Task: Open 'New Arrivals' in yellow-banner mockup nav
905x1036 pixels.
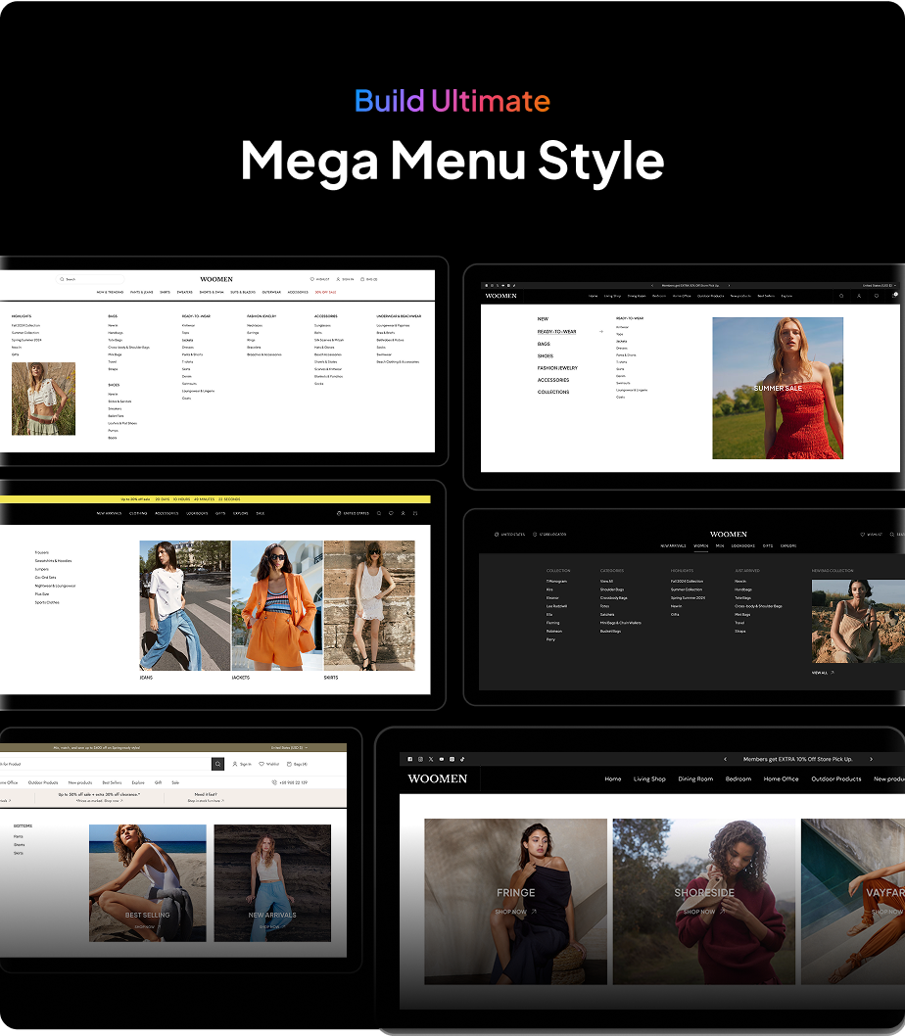Action: [x=109, y=513]
